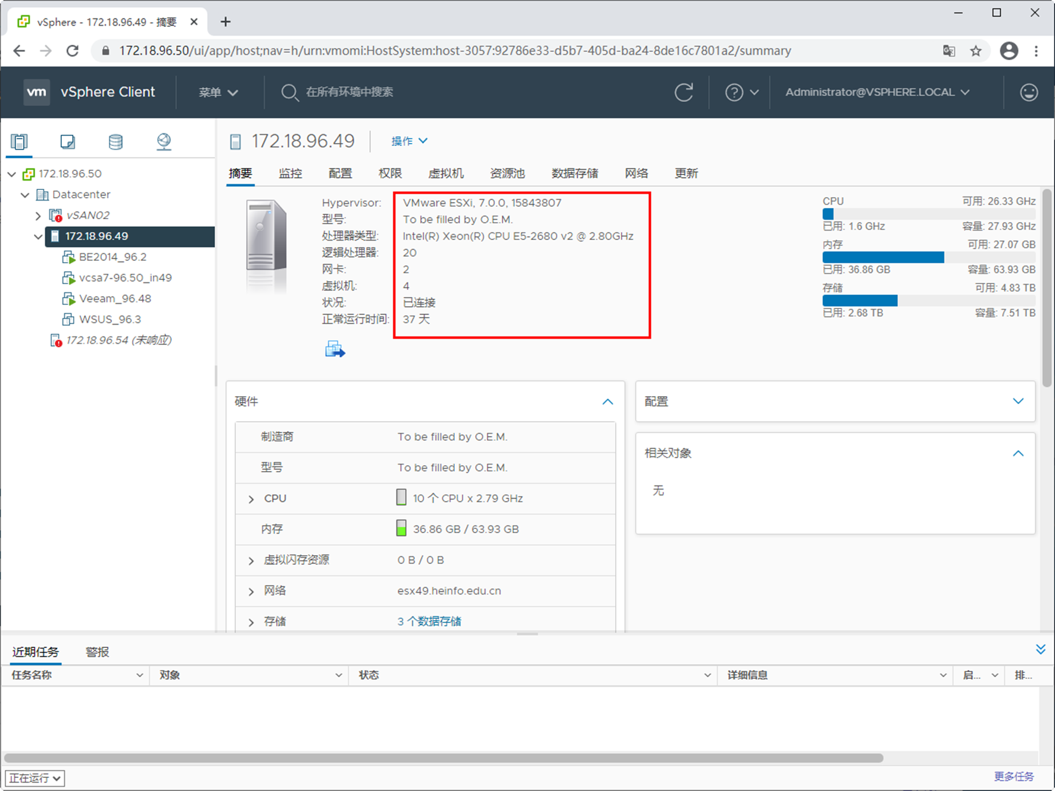
Task: Collapse the recent tasks pane with double chevron
Action: point(1040,649)
